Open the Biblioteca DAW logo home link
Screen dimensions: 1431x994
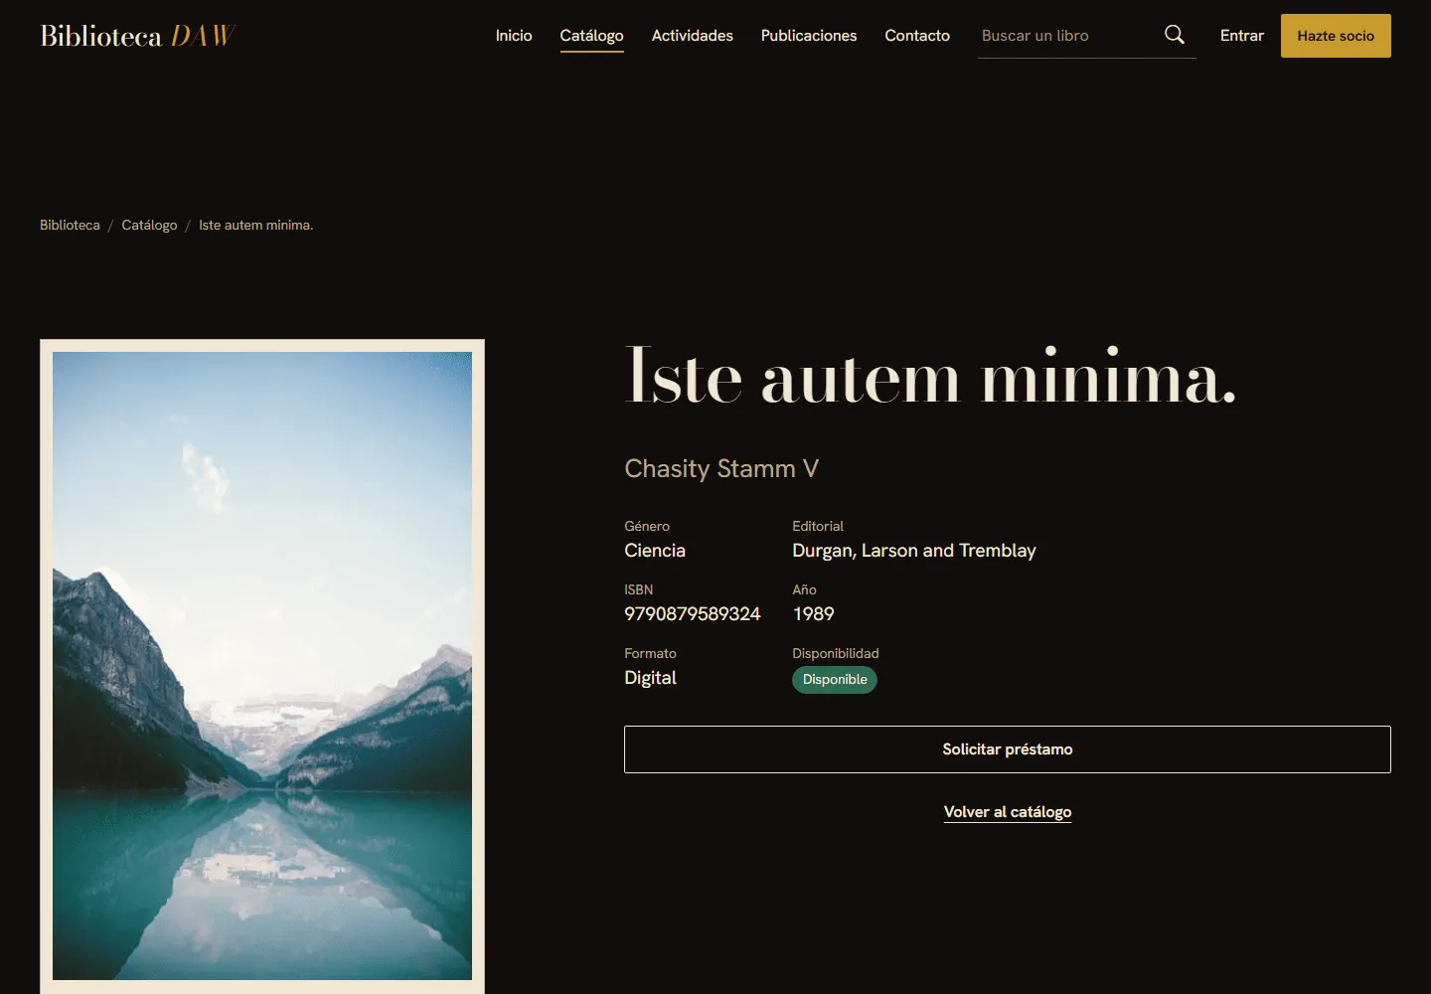(137, 36)
